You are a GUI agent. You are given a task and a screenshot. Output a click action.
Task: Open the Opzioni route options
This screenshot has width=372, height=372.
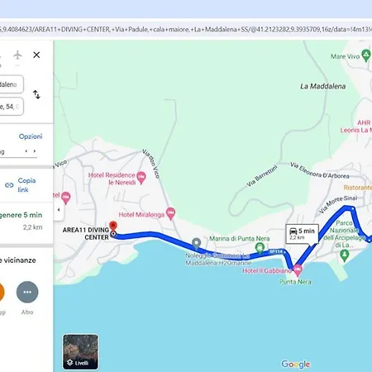click(31, 136)
